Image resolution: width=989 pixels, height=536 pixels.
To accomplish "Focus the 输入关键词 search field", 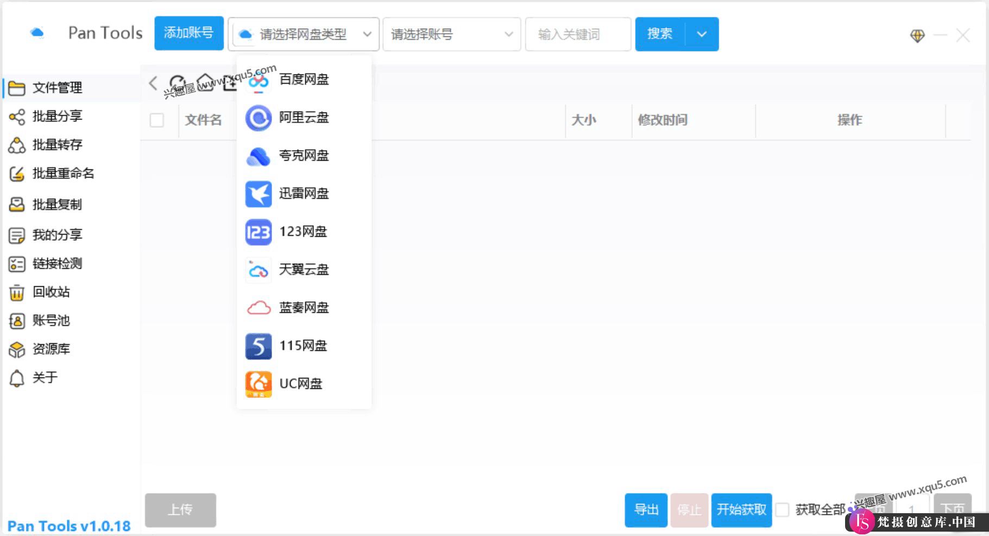I will point(578,34).
